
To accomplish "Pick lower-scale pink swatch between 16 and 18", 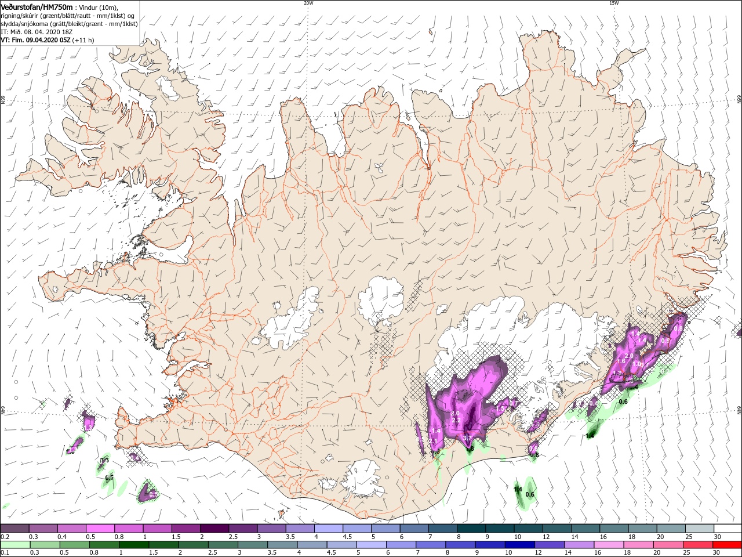I will click(x=609, y=545).
